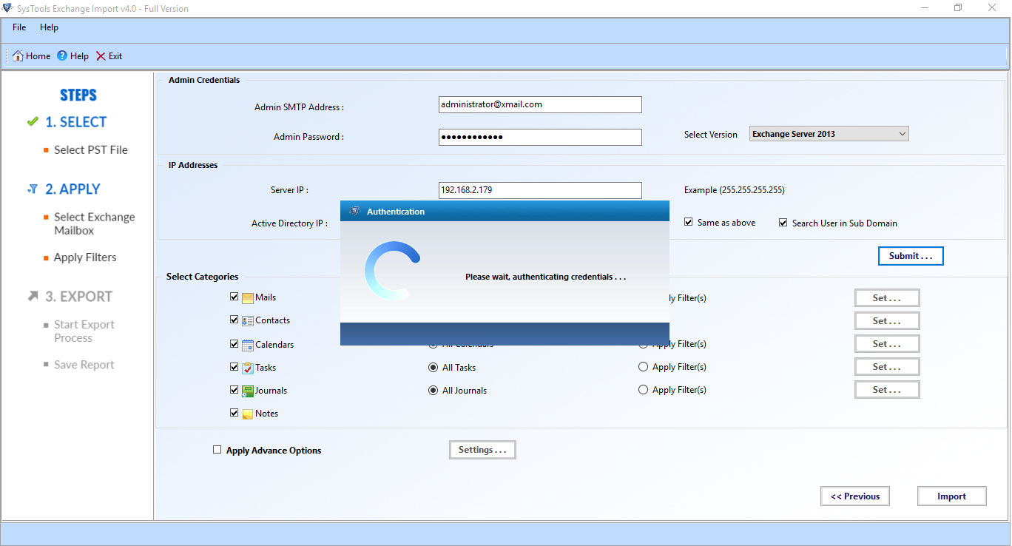The height and width of the screenshot is (546, 1012).
Task: Click the Start Export Process step
Action: 84,331
